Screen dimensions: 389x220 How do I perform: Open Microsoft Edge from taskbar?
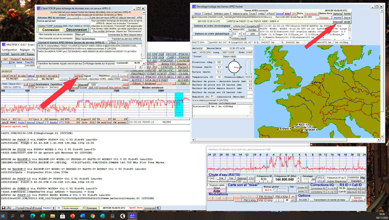32,216
